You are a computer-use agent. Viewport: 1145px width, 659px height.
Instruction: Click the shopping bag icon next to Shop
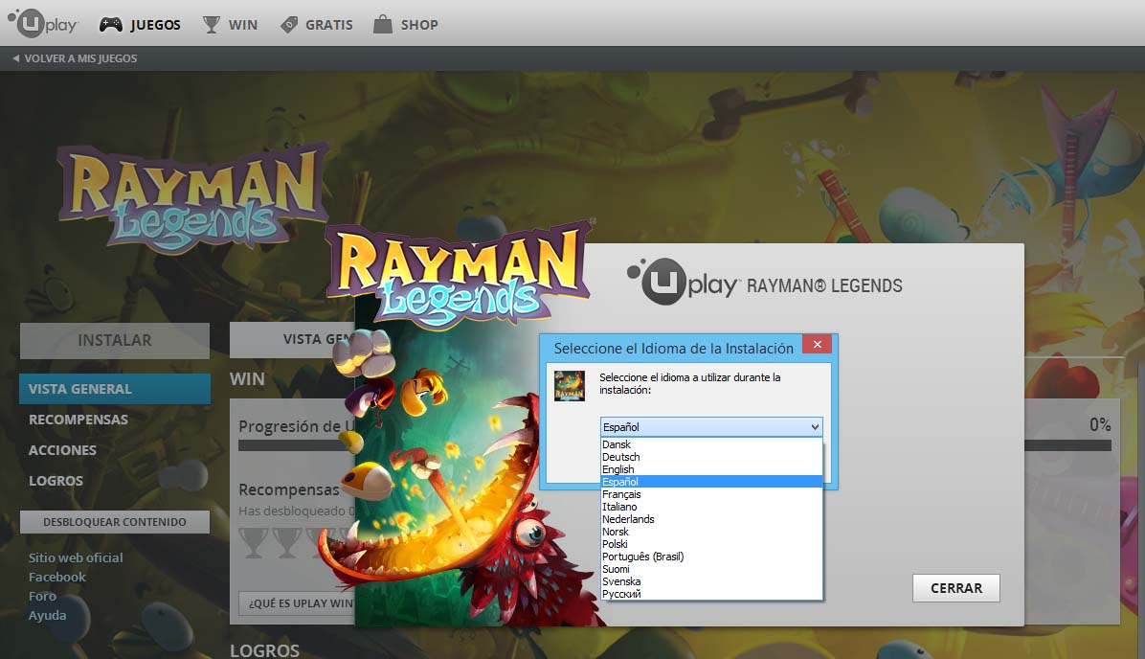[x=383, y=24]
